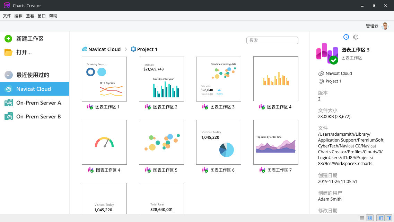Select the 图表工作区 1 thumbnail
Screen dimensions: 394x222
104,79
